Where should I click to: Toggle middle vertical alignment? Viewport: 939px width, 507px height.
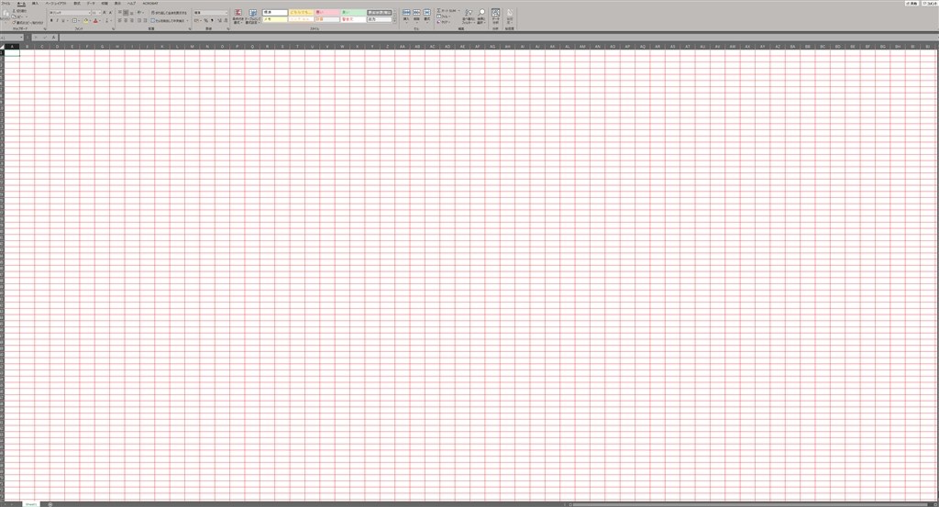coord(126,13)
